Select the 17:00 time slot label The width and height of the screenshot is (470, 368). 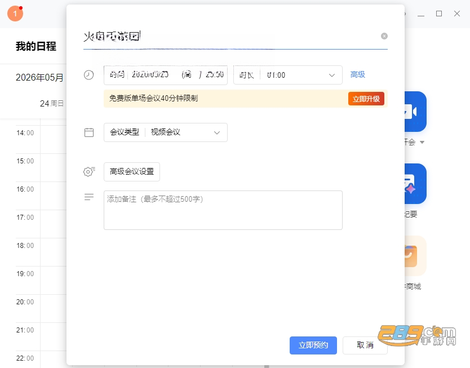[25, 218]
